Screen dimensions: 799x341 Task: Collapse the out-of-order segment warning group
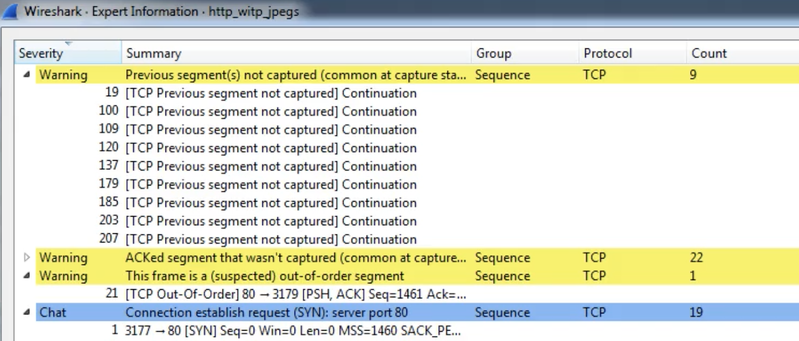click(x=28, y=276)
